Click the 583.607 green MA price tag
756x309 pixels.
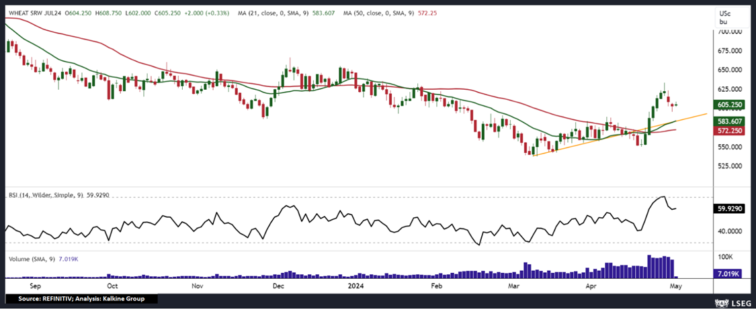[730, 122]
